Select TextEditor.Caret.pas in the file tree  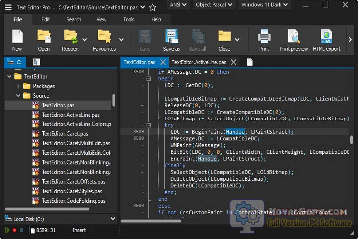click(65, 134)
